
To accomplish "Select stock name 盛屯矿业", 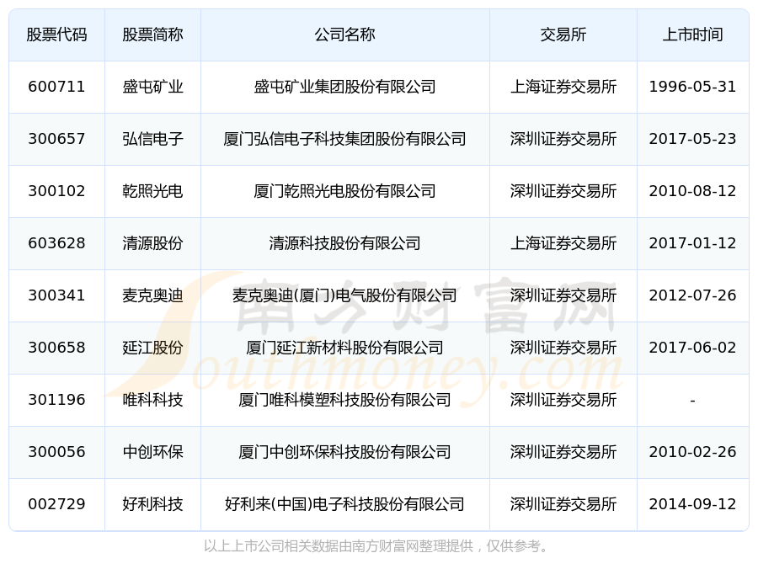I will [152, 87].
